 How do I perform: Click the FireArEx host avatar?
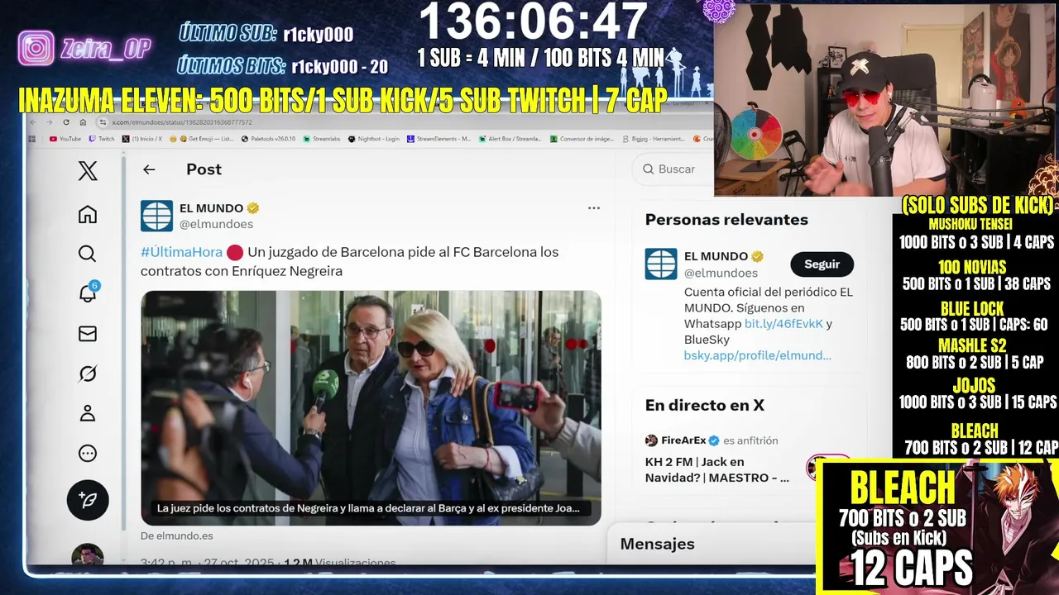[x=651, y=440]
